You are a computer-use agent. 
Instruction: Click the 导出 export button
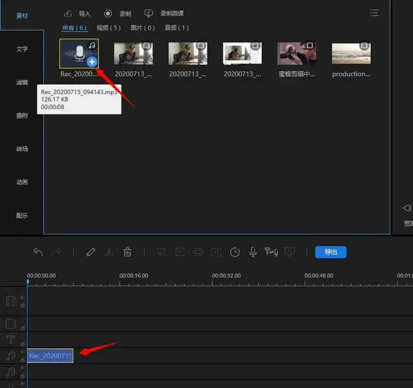point(330,252)
